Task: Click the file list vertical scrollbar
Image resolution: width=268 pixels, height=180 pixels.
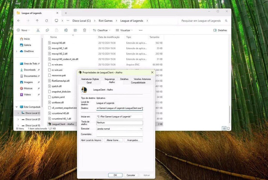Action: tap(229, 114)
